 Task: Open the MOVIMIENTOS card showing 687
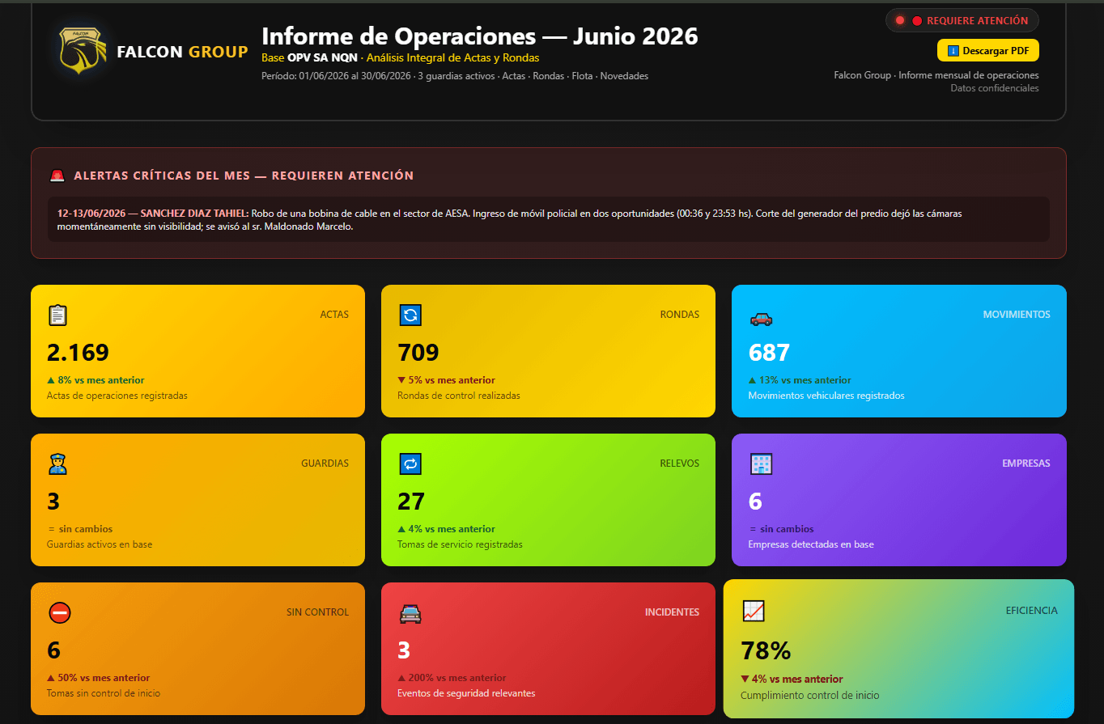click(899, 351)
